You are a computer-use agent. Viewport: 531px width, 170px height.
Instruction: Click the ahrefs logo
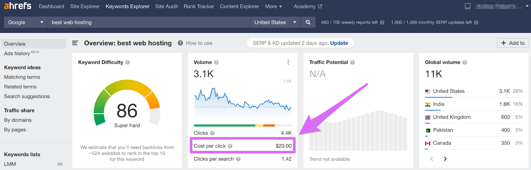pyautogui.click(x=18, y=6)
